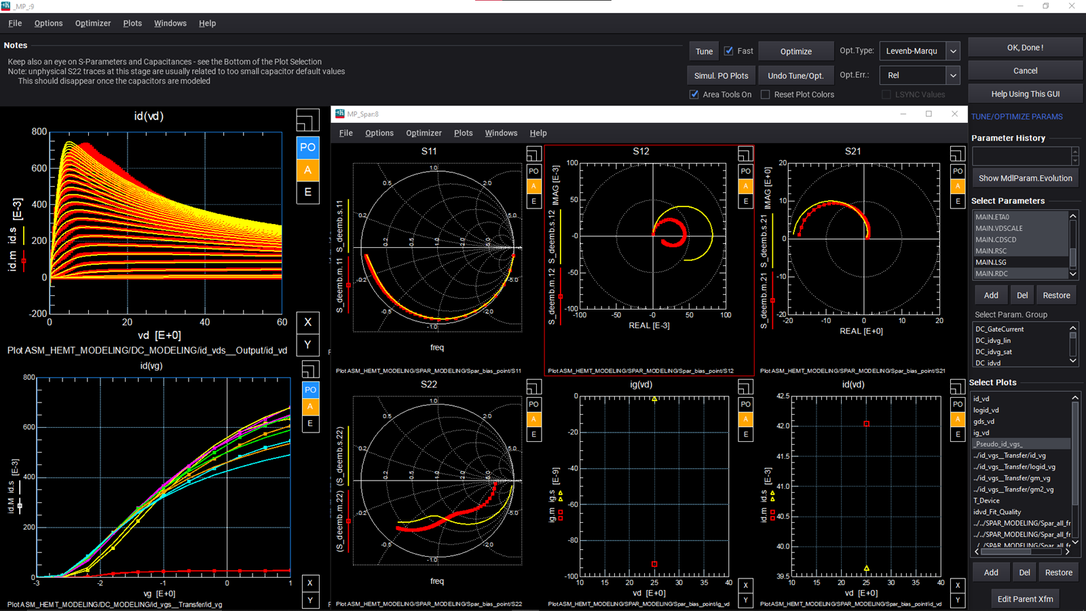This screenshot has height=611, width=1086.
Task: Click the Simul. PO Plots button
Action: point(721,75)
